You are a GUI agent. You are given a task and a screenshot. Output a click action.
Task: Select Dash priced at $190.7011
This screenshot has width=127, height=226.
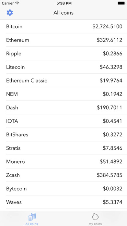coord(63,107)
